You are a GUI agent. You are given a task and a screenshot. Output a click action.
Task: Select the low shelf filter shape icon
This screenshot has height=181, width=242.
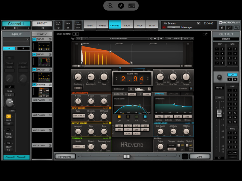[x=119, y=121]
